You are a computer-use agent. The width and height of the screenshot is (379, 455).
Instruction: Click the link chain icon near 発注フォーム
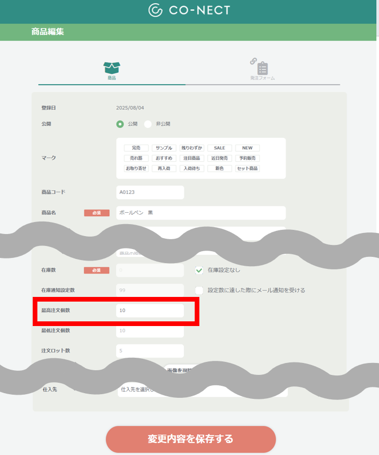(253, 61)
